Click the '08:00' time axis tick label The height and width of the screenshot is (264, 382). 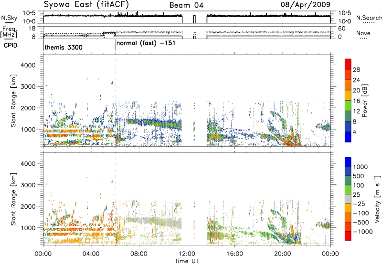[x=139, y=254]
